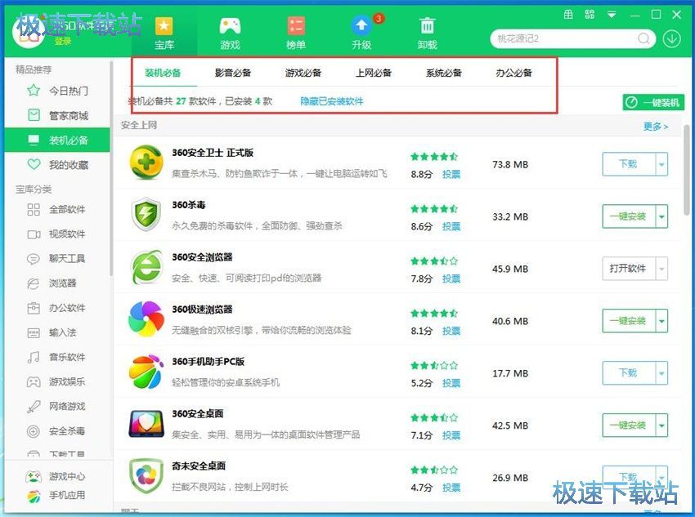The width and height of the screenshot is (695, 517).
Task: Select 游戏娱乐 category
Action: 56,381
